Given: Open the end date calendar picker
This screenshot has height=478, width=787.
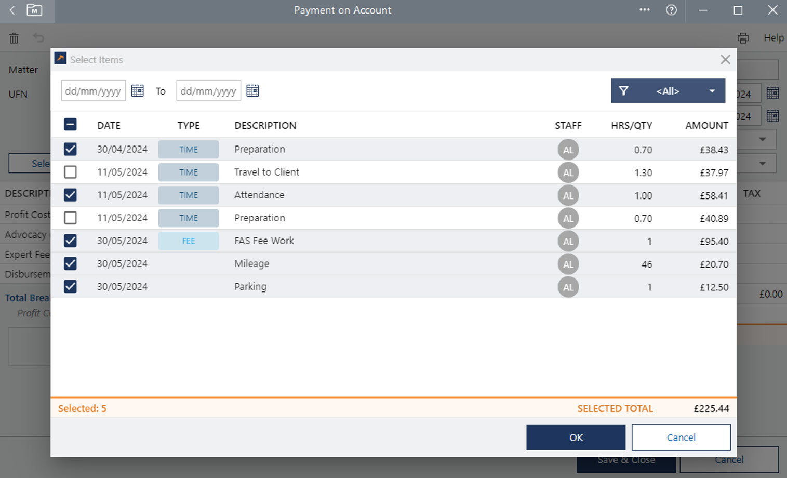Looking at the screenshot, I should [x=252, y=91].
